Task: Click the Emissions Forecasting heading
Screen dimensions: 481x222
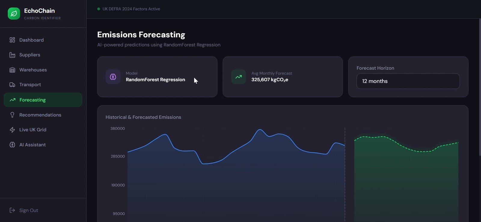Action: point(141,35)
